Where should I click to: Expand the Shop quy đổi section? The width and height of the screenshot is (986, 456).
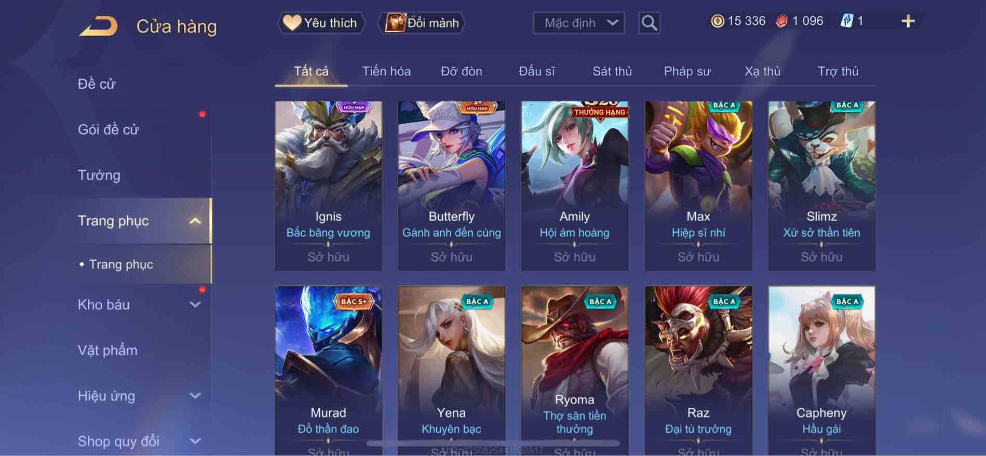click(195, 441)
